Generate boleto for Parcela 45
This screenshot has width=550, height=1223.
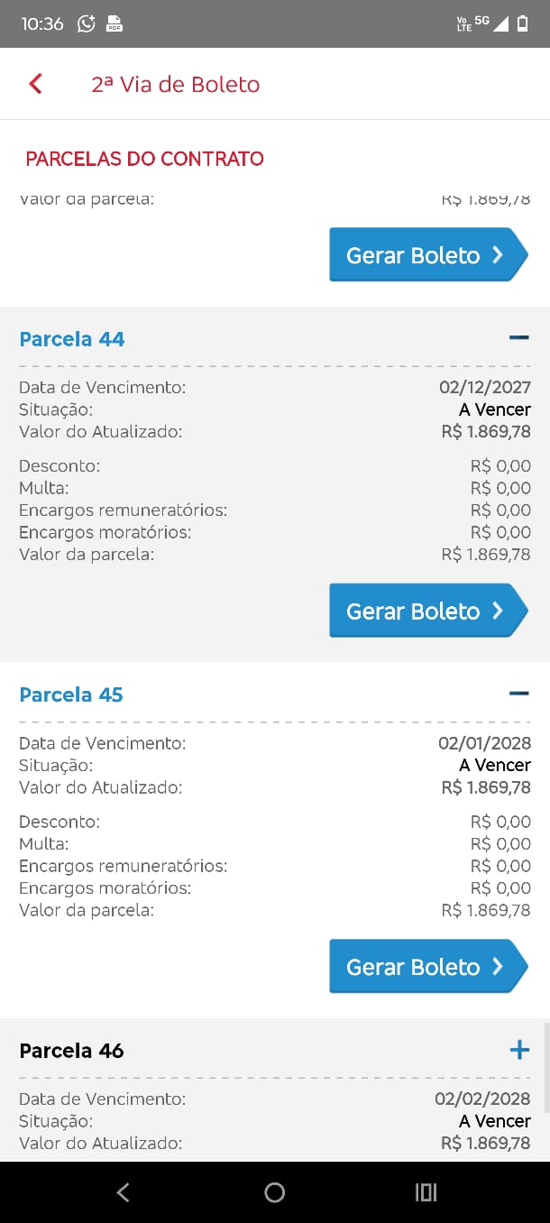click(427, 967)
